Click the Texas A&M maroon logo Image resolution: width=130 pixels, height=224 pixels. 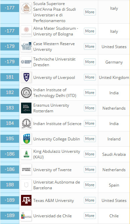click(26, 200)
